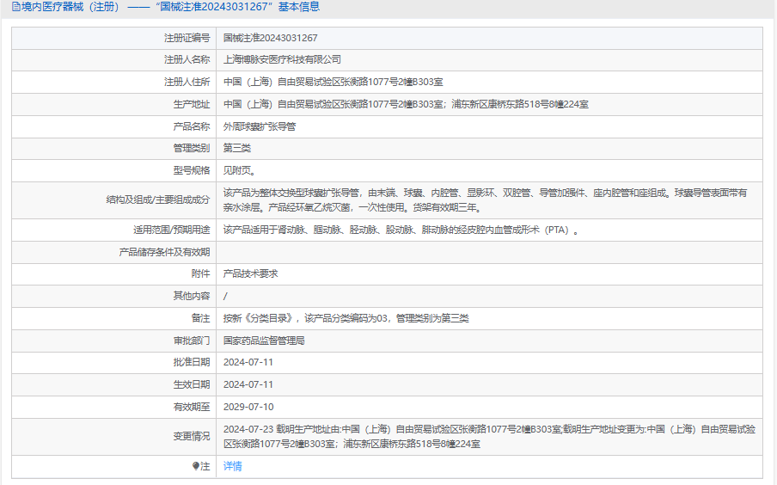Click the 批准日期 row label
Screen dimensions: 777x485
pyautogui.click(x=191, y=362)
